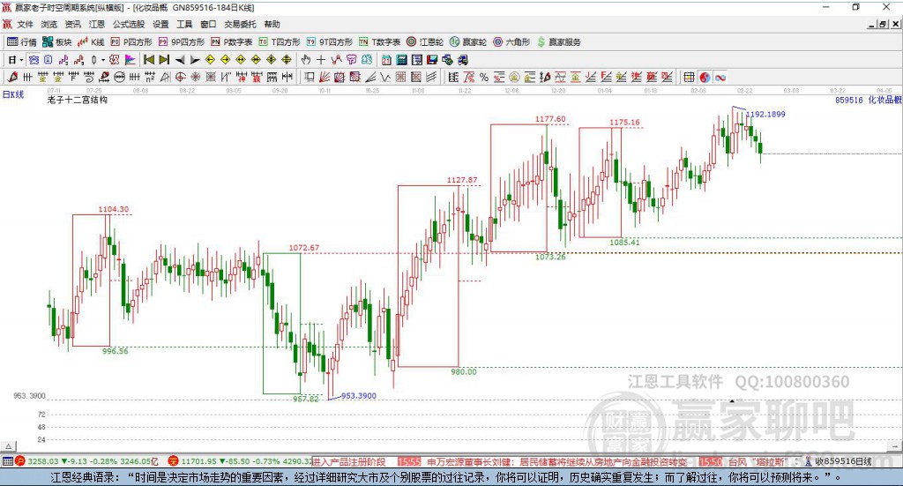The image size is (903, 486).
Task: Open the K线 chart view
Action: click(92, 41)
